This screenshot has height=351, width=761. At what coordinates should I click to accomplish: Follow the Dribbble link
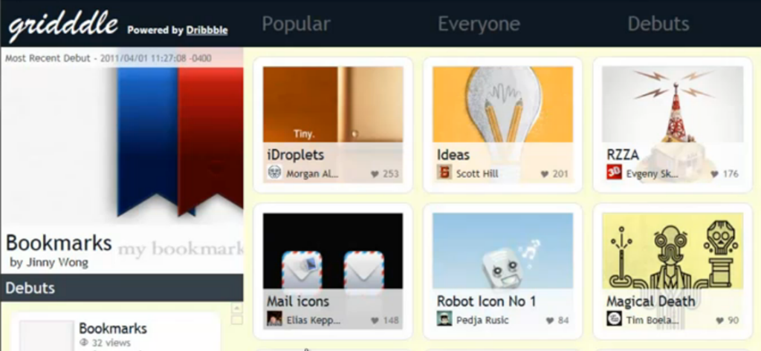tap(207, 30)
